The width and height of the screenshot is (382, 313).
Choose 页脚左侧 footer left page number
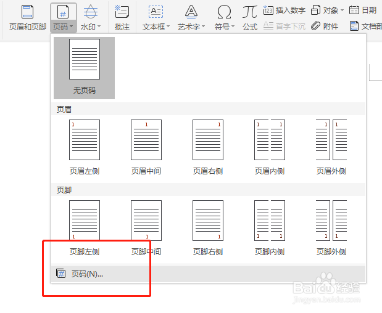click(85, 228)
